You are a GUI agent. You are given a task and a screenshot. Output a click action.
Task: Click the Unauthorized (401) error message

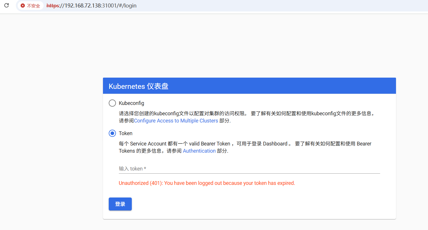click(207, 183)
